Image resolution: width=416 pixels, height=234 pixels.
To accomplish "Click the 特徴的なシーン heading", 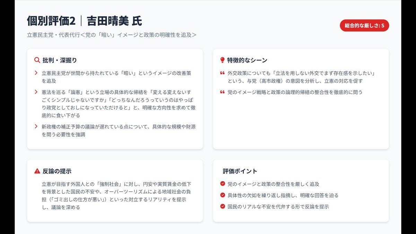I will tap(247, 60).
